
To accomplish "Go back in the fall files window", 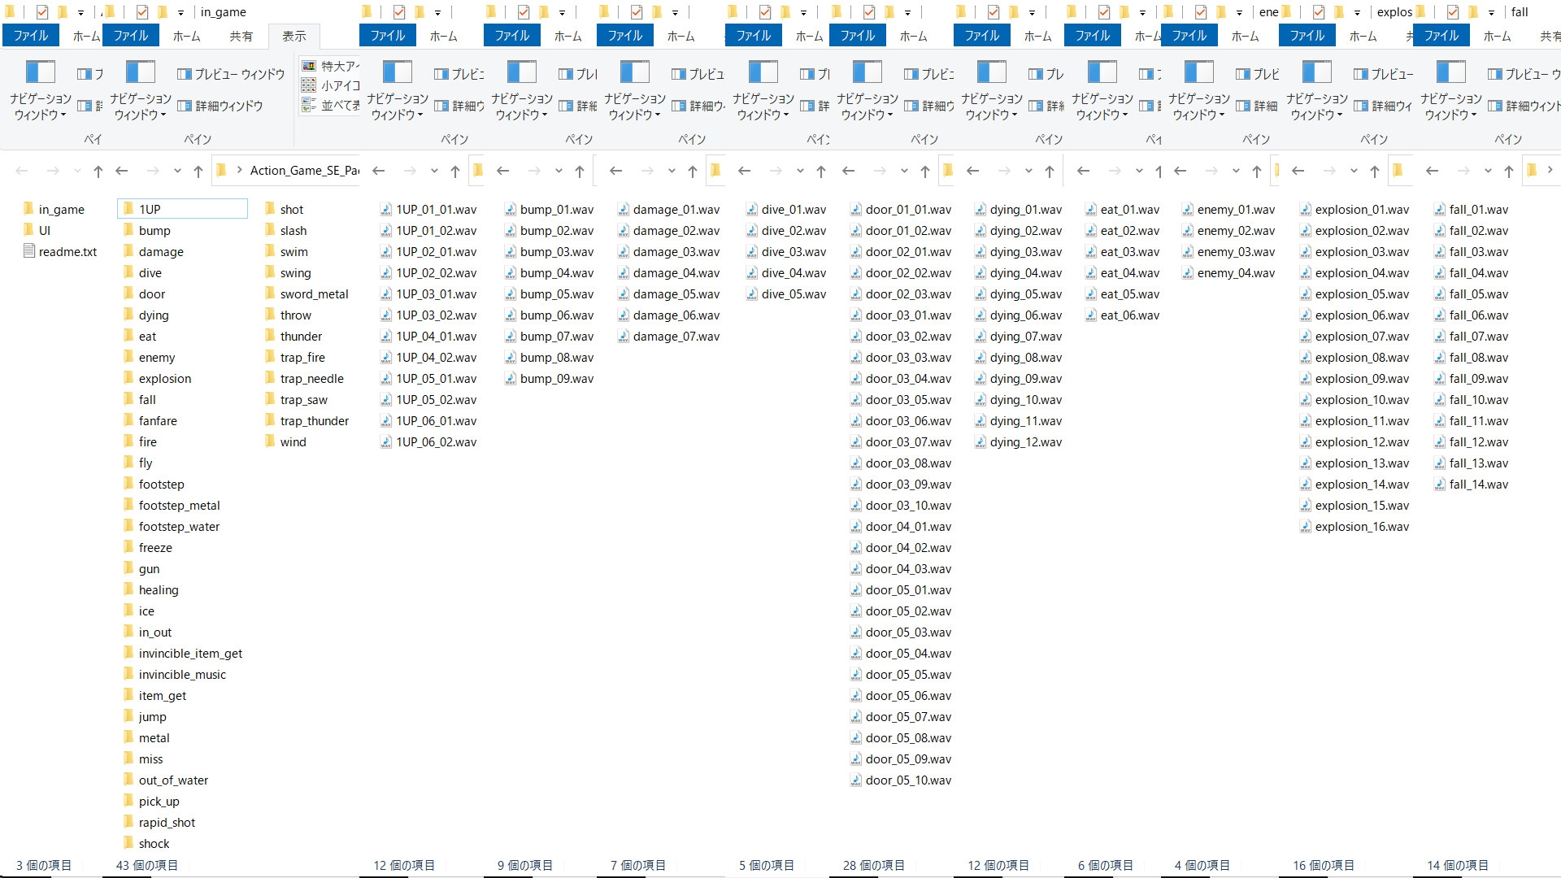I will [1432, 171].
